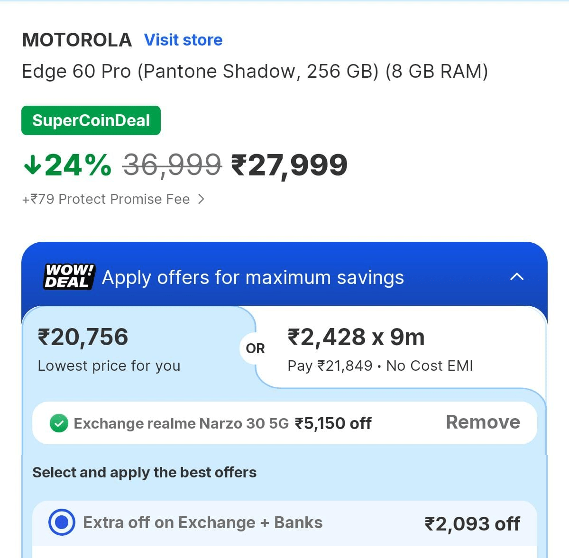569x558 pixels.
Task: Tap the SuperCoinDeal green badge
Action: click(x=91, y=120)
